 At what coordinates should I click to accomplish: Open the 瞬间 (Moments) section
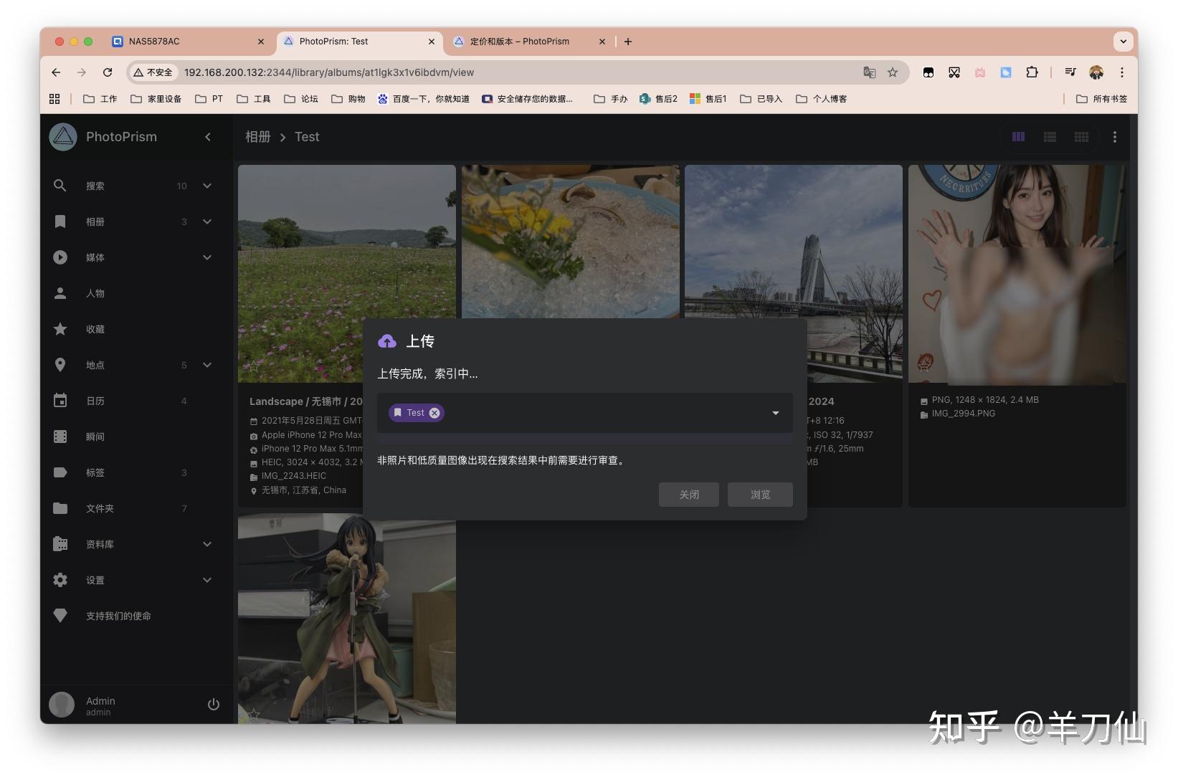[x=97, y=437]
